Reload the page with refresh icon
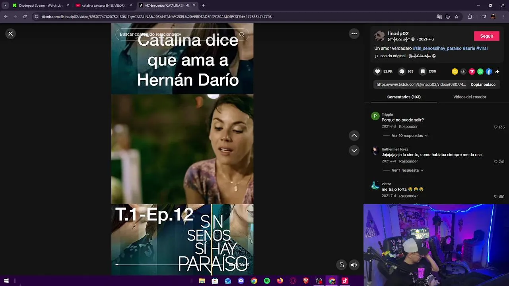Screen dimensions: 509x286 pyautogui.click(x=25, y=17)
